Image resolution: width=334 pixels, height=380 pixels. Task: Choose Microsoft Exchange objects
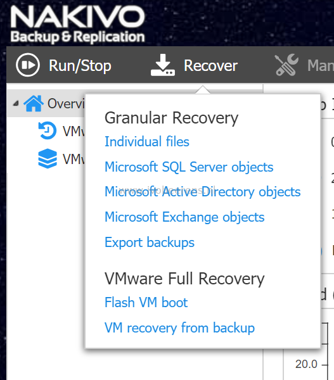point(184,217)
